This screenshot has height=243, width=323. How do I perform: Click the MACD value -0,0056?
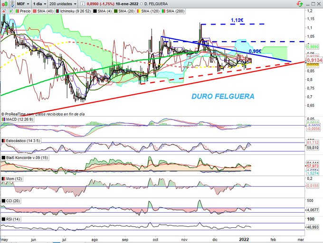click(313, 128)
